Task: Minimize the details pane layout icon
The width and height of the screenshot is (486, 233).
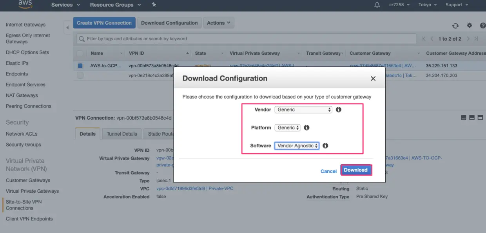Action: click(464, 117)
